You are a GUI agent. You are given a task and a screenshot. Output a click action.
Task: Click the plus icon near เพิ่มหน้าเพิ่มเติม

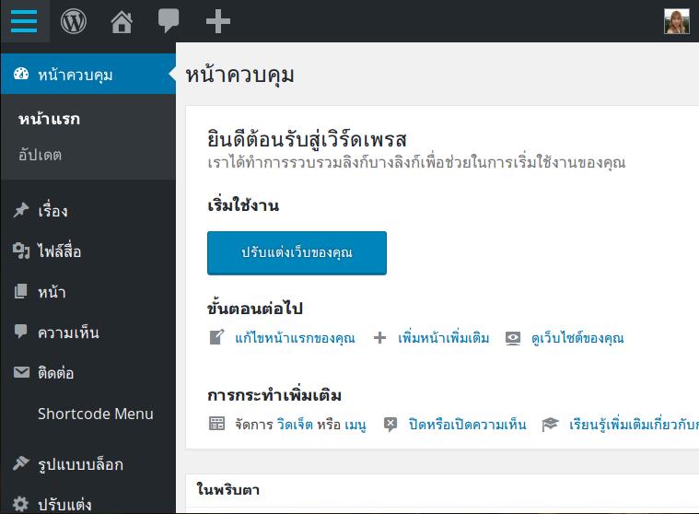tap(379, 337)
